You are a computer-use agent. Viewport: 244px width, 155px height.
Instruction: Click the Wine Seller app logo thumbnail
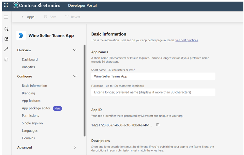[x=21, y=36]
